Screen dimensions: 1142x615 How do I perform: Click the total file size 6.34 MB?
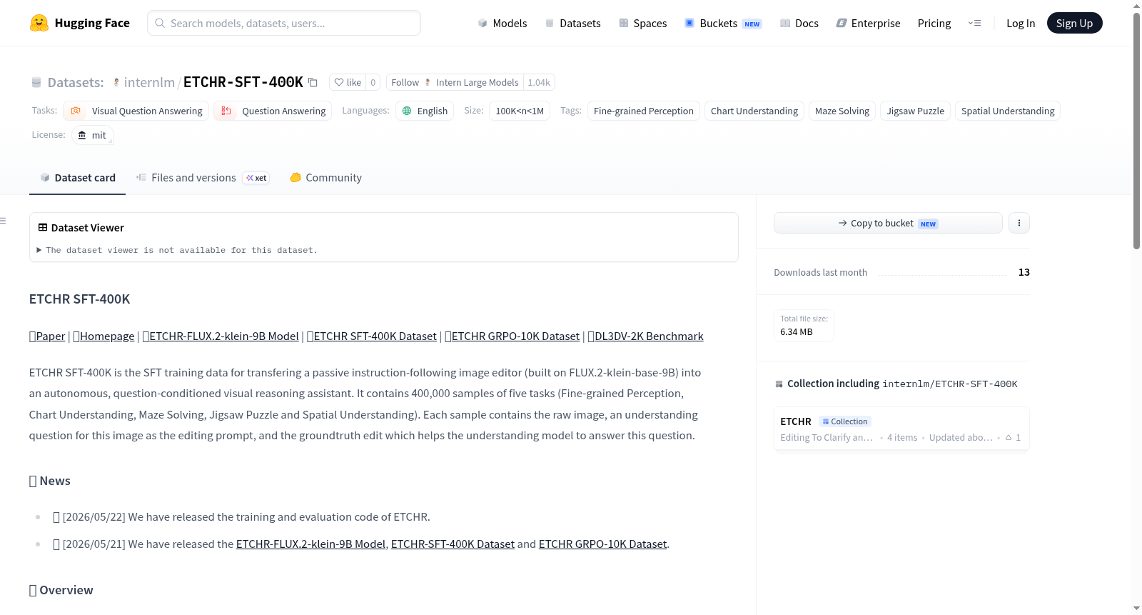click(x=797, y=331)
